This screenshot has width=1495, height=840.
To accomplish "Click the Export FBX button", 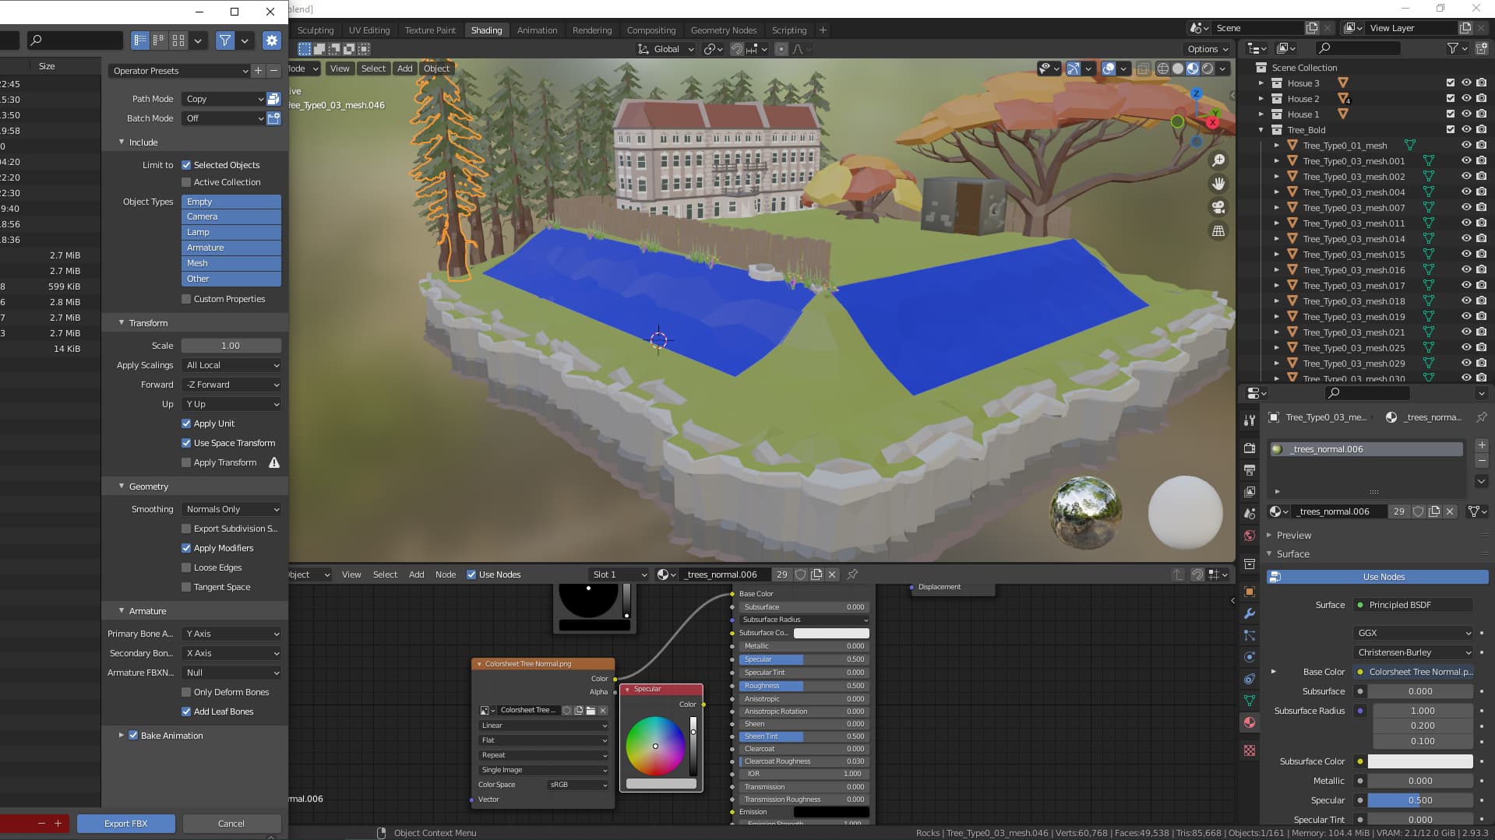I will tap(126, 824).
